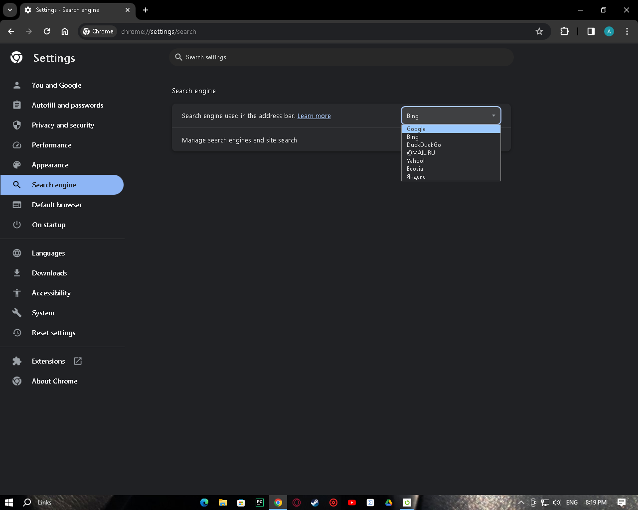Open the profile avatar menu

click(x=609, y=31)
